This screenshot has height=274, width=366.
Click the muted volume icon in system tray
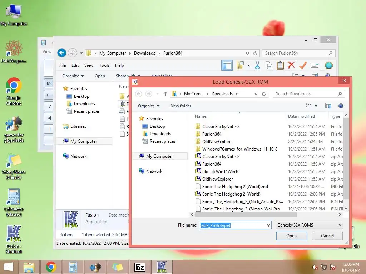(x=315, y=267)
